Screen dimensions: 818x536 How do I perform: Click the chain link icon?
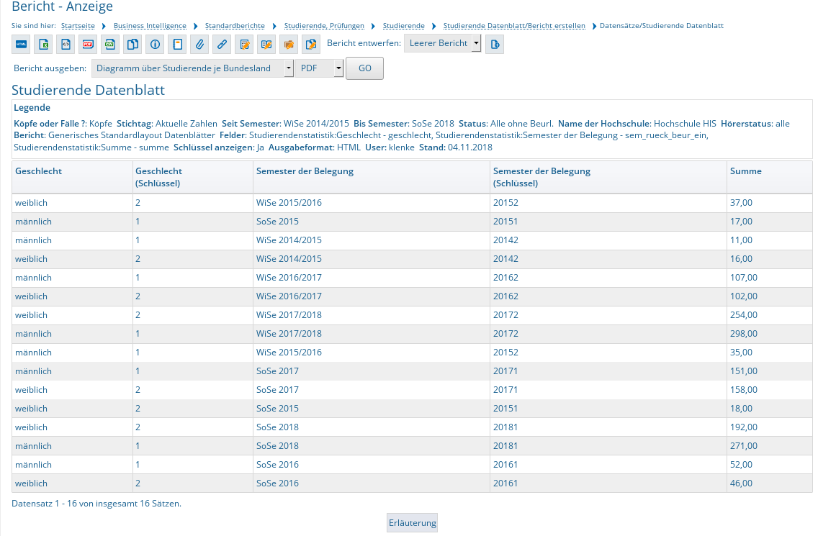pos(222,45)
